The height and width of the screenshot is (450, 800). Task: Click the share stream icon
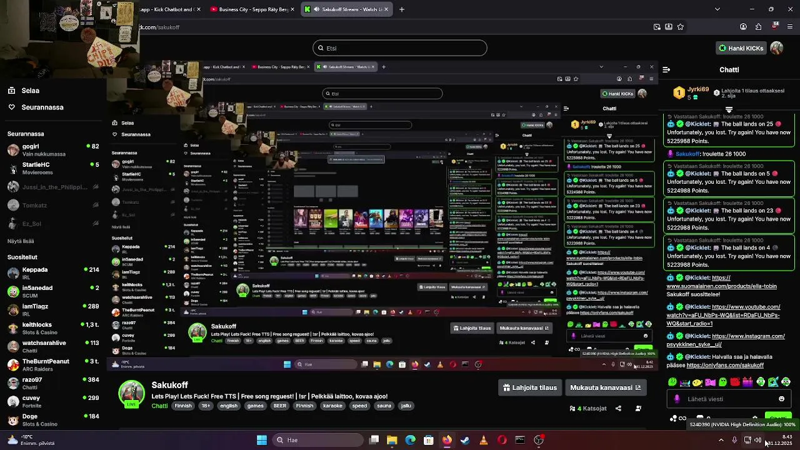click(x=618, y=409)
